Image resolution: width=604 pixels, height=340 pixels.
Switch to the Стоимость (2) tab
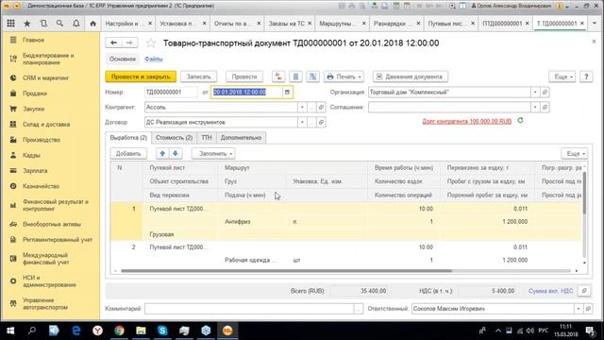tap(174, 138)
